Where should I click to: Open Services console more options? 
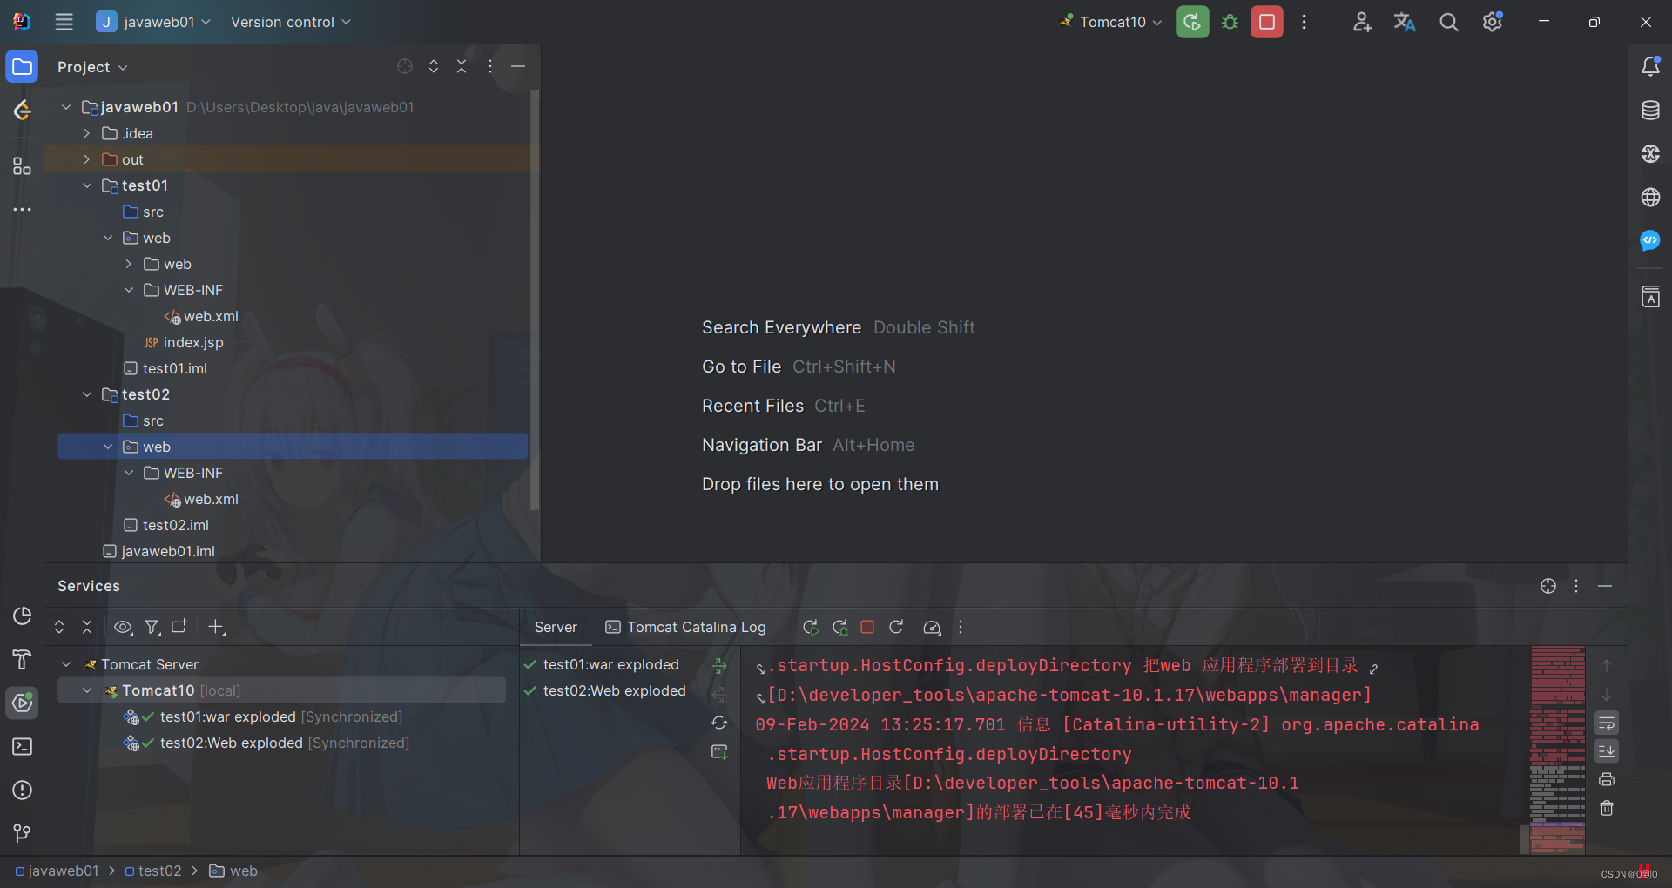pos(961,627)
